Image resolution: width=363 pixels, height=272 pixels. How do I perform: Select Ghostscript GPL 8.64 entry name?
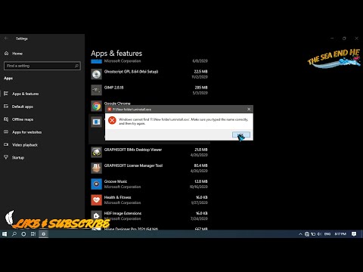tap(131, 72)
